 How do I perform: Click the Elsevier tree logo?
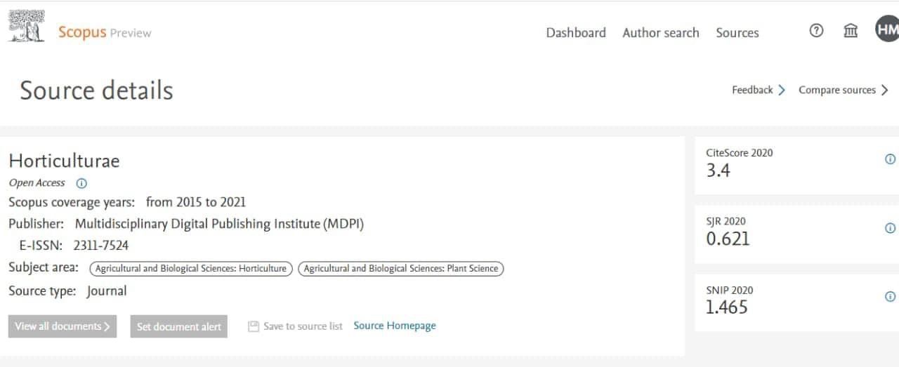27,27
